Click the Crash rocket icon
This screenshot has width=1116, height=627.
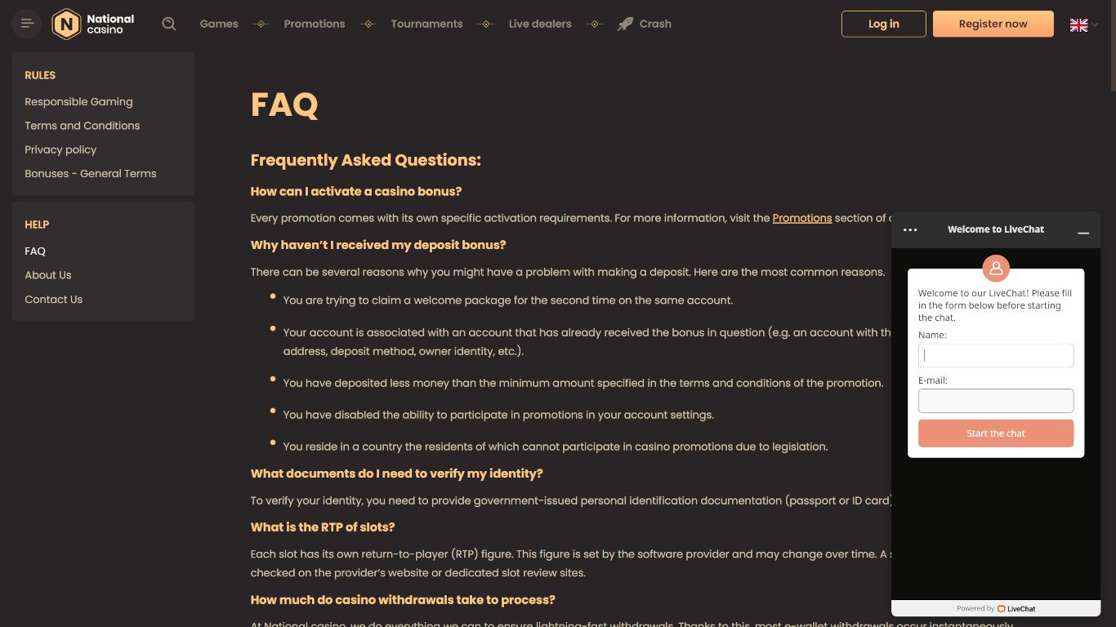[626, 24]
